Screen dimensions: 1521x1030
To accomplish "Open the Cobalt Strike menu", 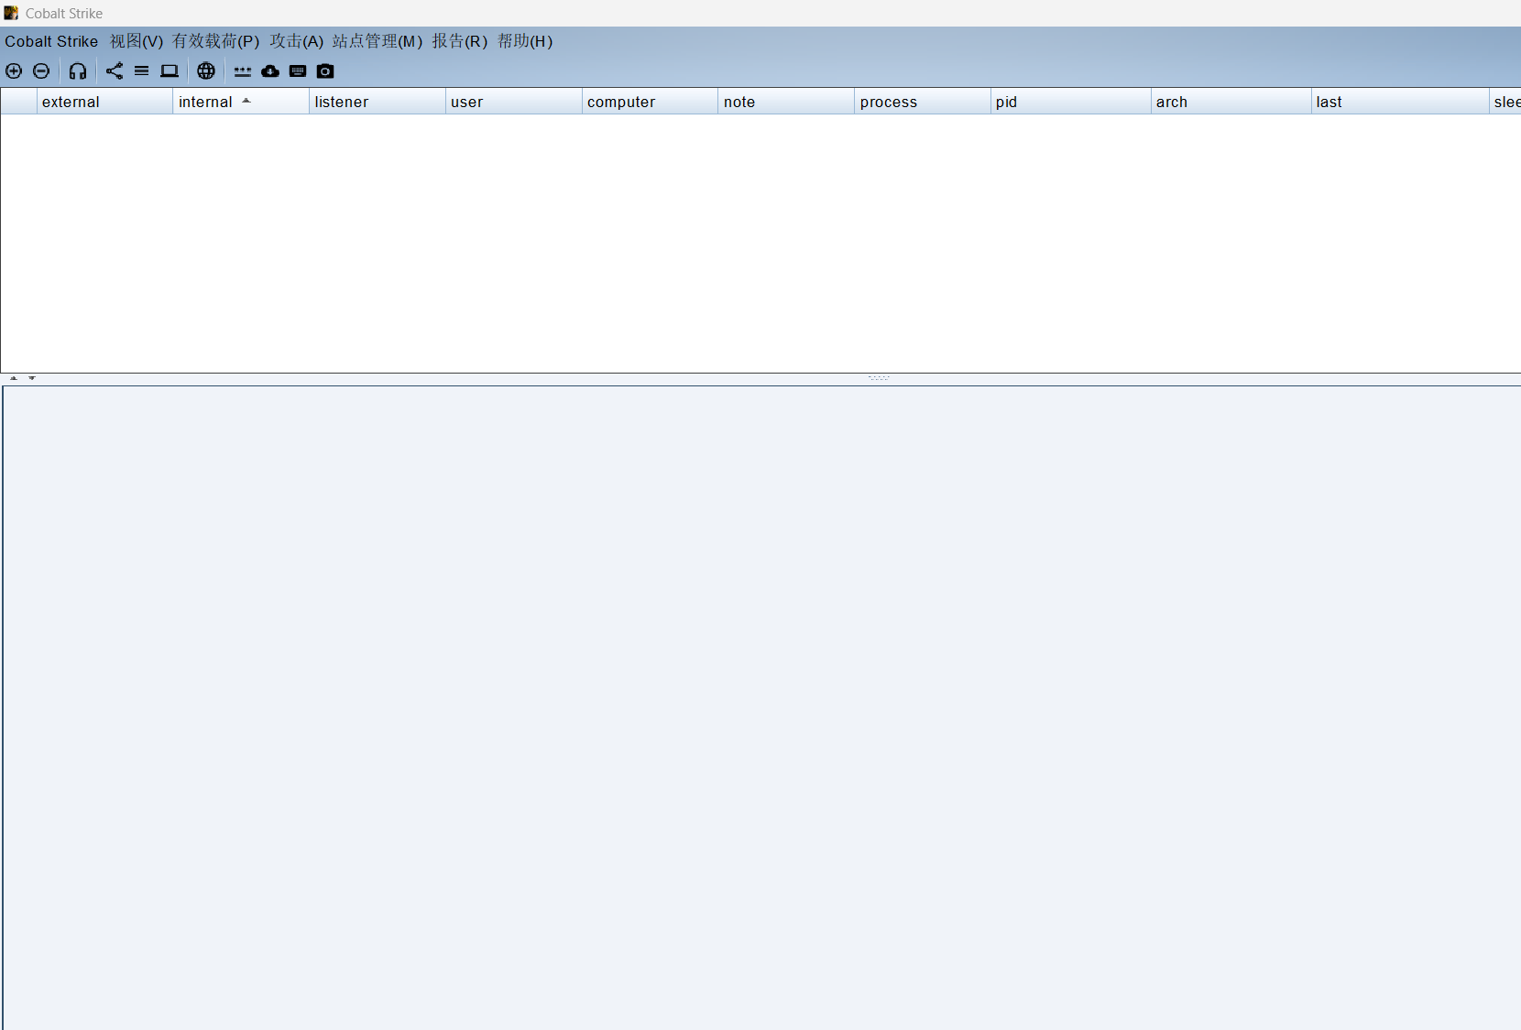I will tap(51, 41).
